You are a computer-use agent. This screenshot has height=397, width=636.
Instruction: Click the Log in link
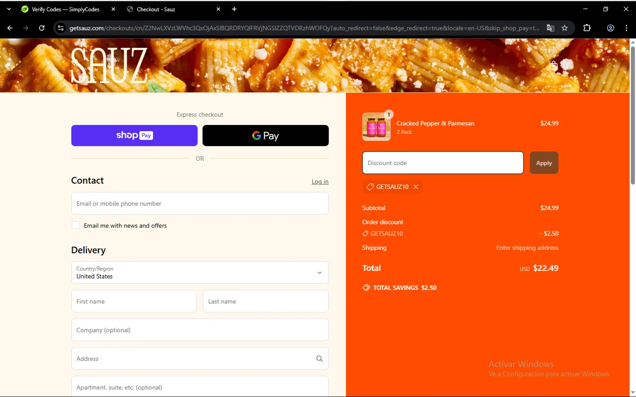[x=320, y=182]
